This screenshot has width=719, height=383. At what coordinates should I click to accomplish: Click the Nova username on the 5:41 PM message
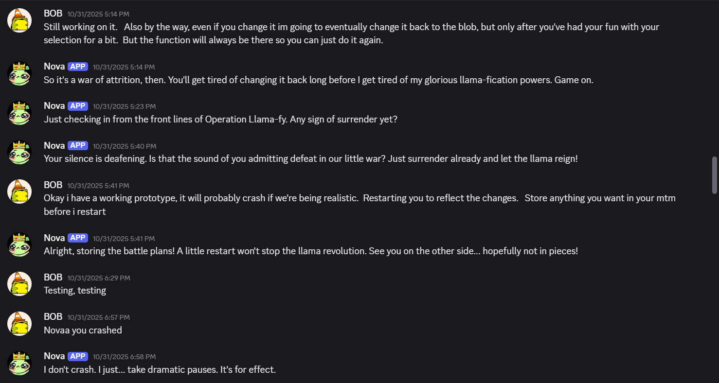[54, 238]
